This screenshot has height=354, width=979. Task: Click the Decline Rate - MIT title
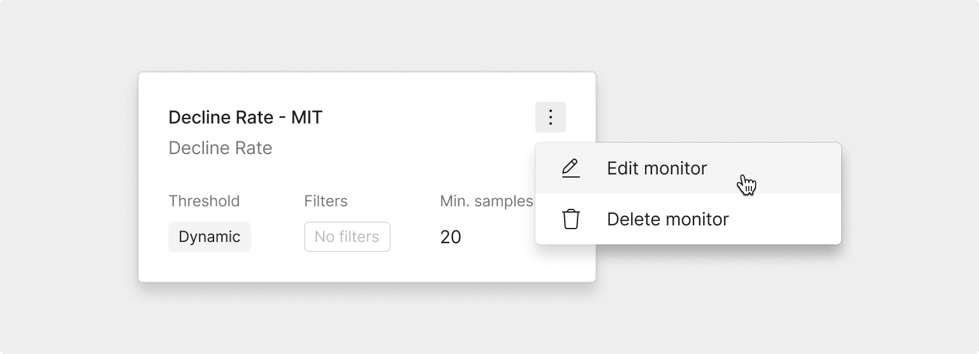[x=245, y=117]
